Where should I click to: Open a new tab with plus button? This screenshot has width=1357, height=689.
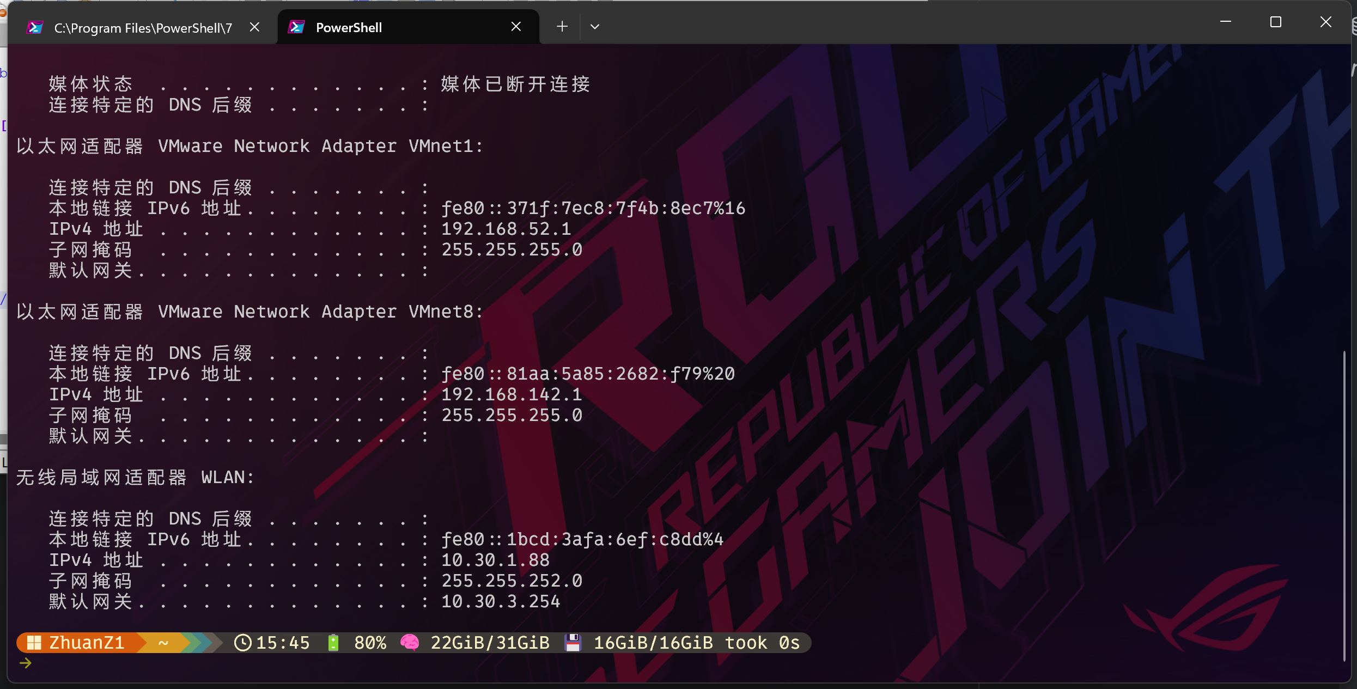point(562,27)
